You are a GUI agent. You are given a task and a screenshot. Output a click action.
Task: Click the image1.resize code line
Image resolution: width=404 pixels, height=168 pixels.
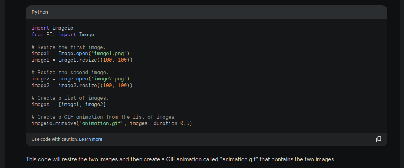82,60
